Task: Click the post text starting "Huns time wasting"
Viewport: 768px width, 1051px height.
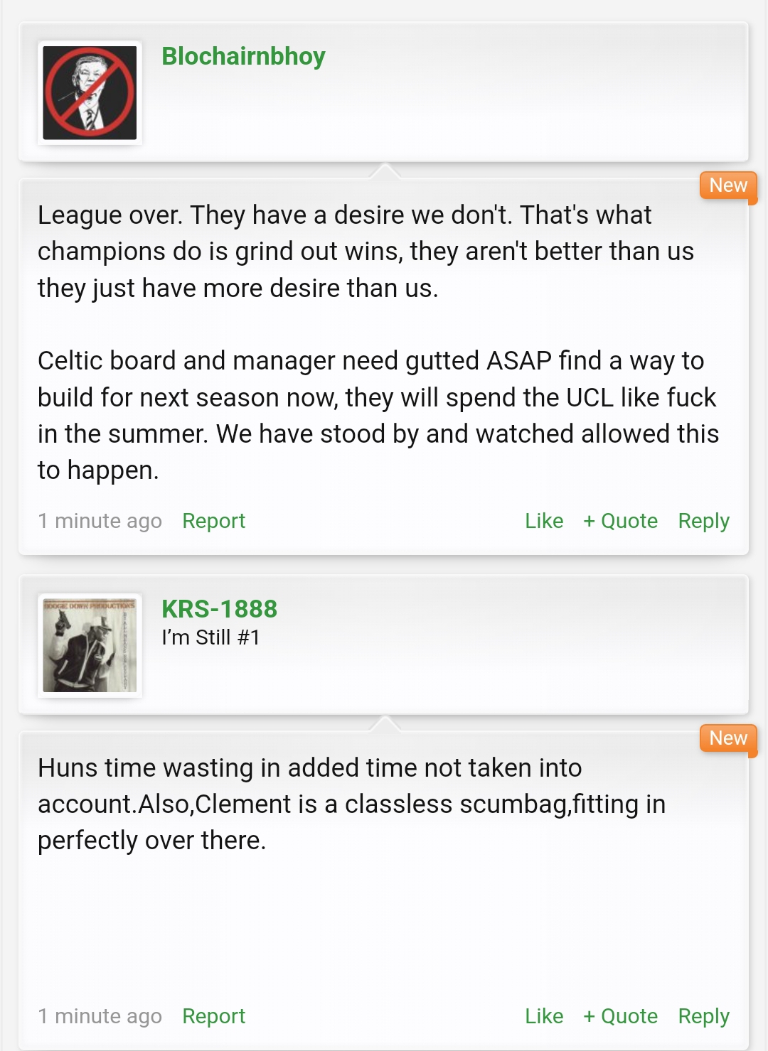Action: click(351, 804)
